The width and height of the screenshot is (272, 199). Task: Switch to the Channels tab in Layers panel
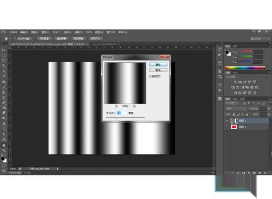[x=235, y=99]
